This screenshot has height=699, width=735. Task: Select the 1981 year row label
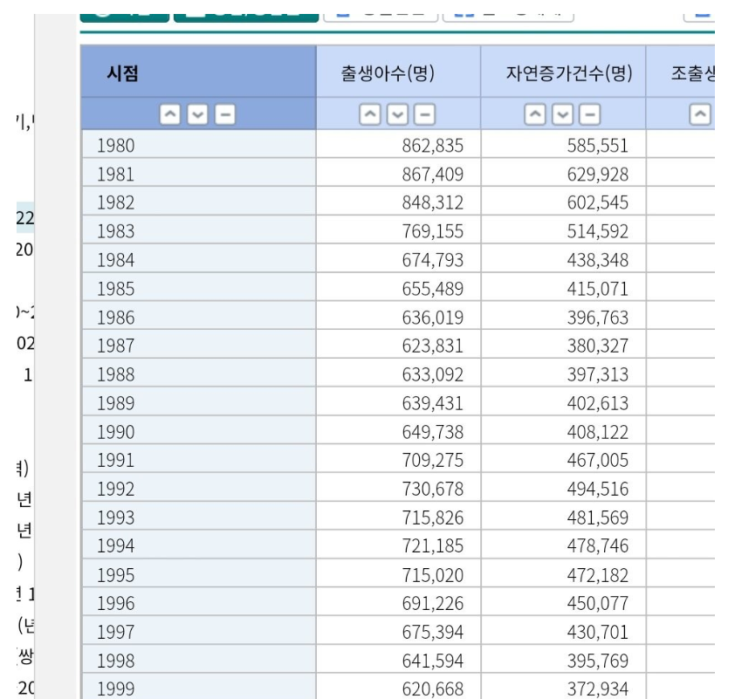click(x=116, y=175)
